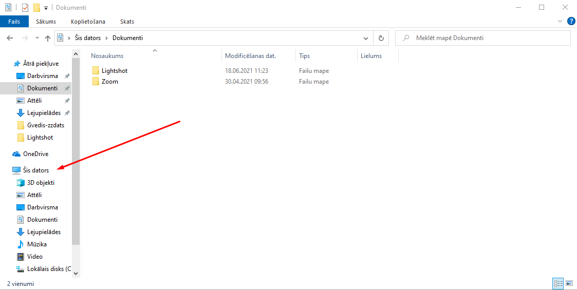This screenshot has width=577, height=290.
Task: Click the 30.04.2021 09:56 date cell
Action: [x=247, y=82]
